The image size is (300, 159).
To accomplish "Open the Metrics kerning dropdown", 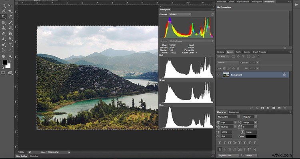I will point(228,127).
